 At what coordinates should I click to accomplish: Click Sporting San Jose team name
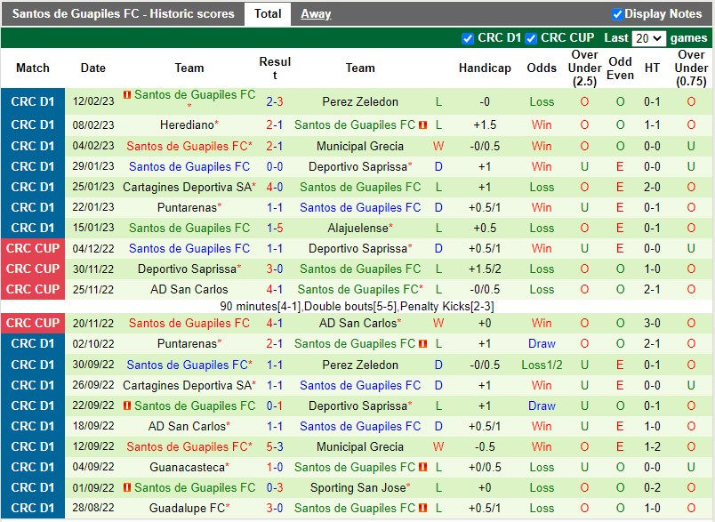click(360, 488)
